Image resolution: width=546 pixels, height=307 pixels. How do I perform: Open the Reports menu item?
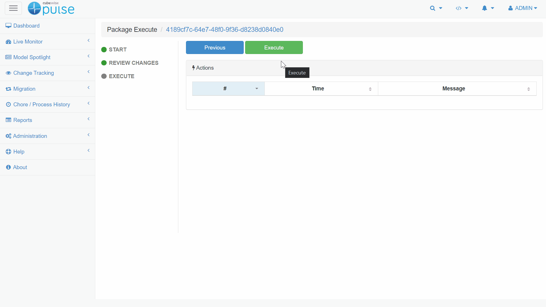pos(23,120)
